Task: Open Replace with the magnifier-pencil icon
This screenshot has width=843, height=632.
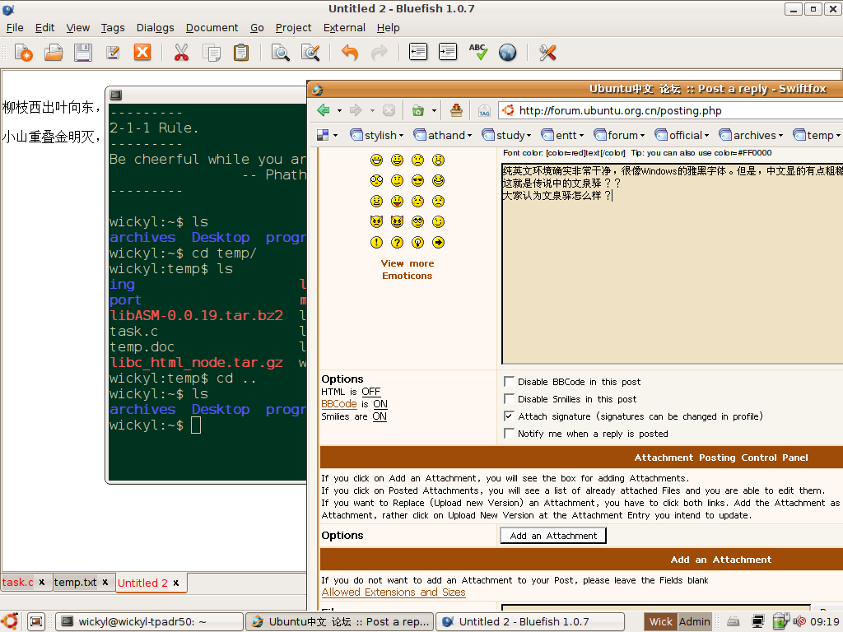Action: (310, 53)
